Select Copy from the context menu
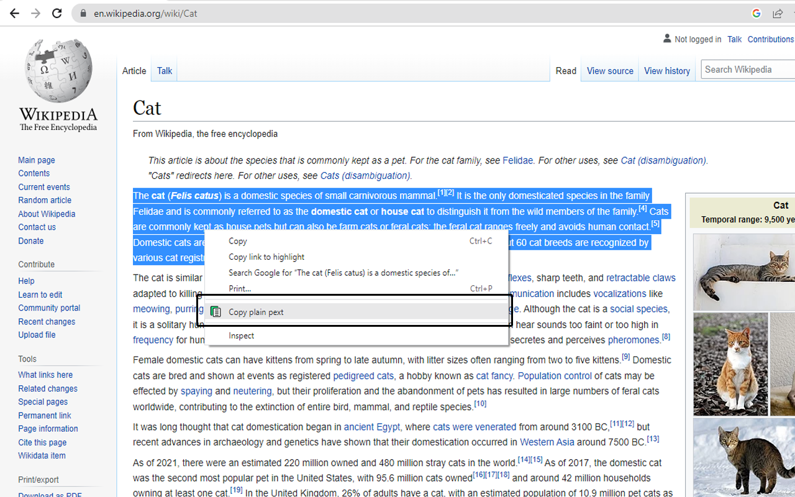 [237, 241]
